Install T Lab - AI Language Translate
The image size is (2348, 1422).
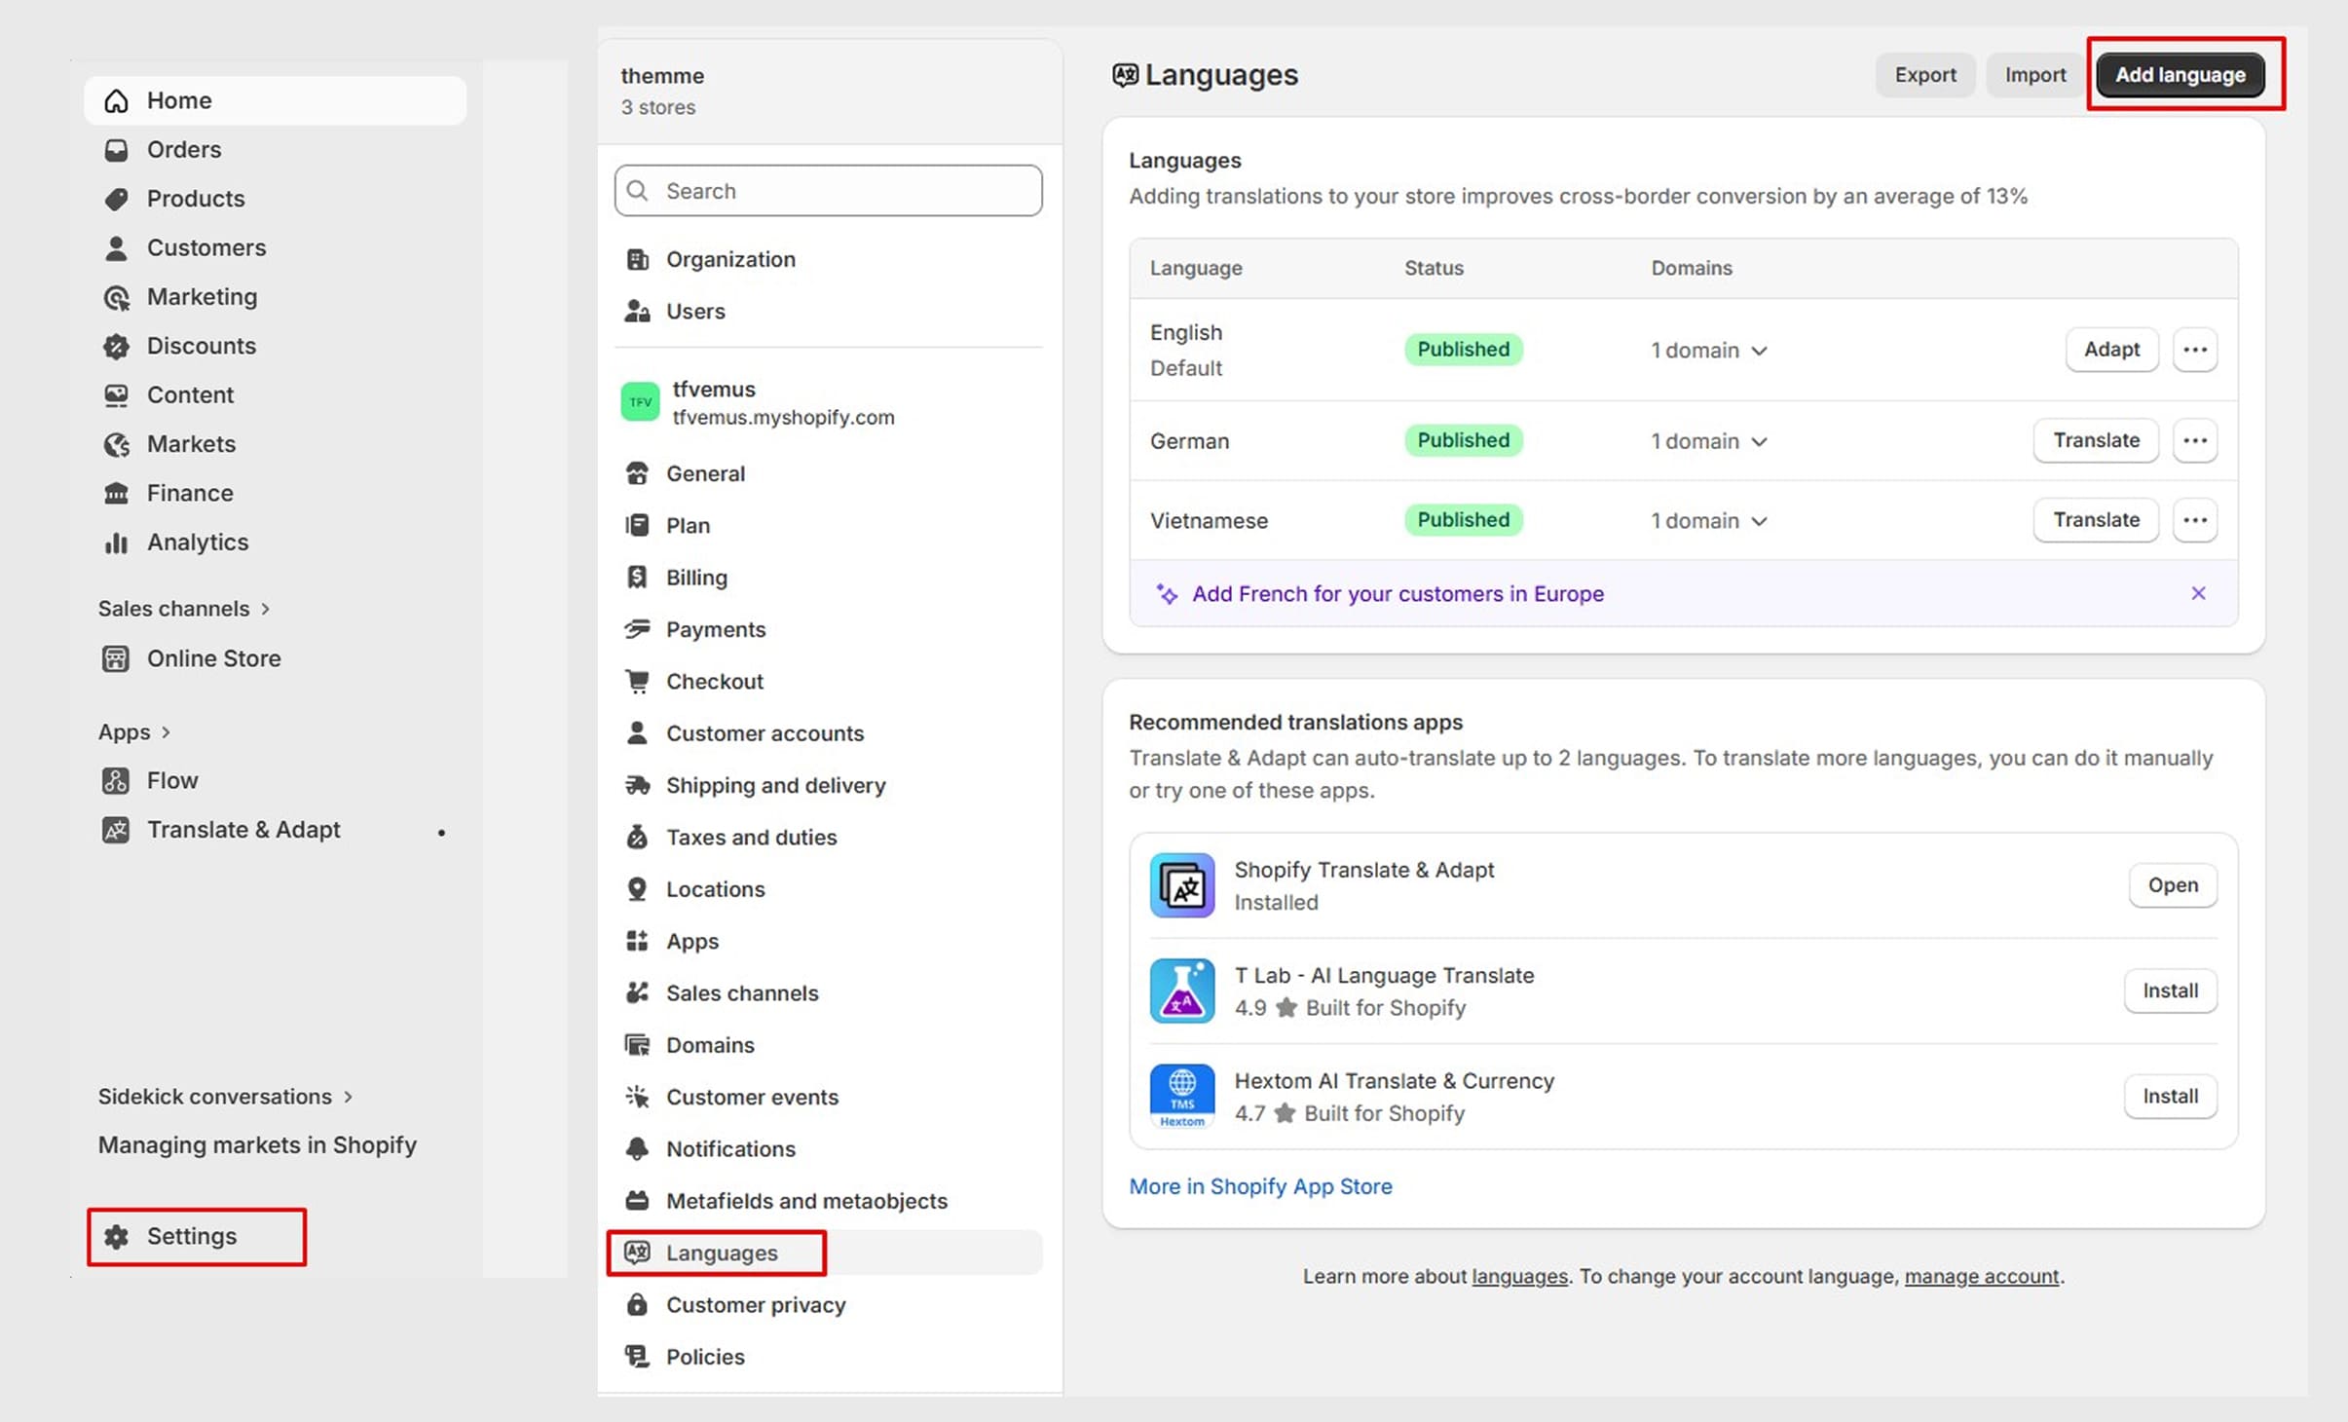(x=2170, y=991)
